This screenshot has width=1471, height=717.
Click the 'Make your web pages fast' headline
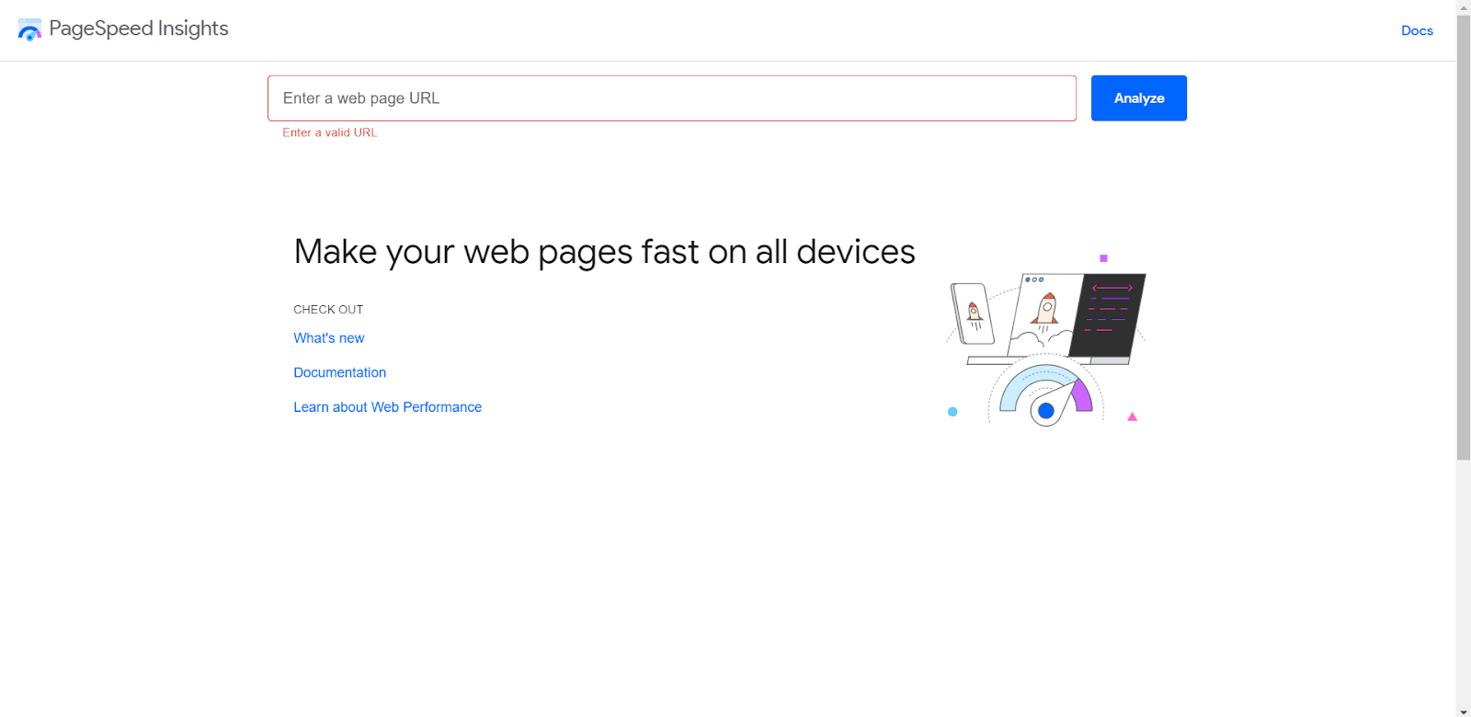coord(604,252)
